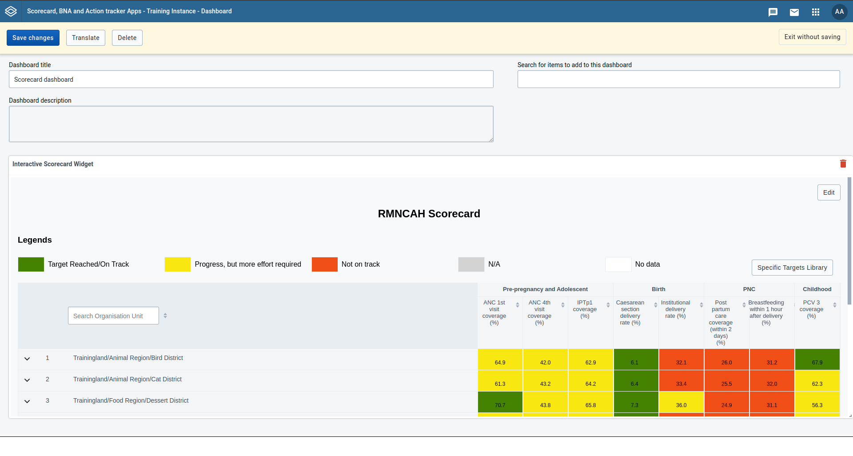Click the DHIS2 logo icon
Viewport: 853px width, 456px height.
coord(11,11)
